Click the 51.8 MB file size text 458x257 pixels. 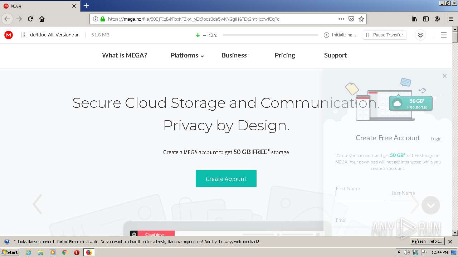click(100, 35)
